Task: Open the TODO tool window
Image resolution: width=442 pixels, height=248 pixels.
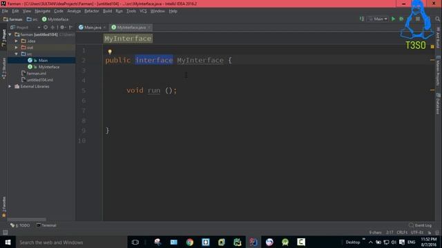Action: coord(20,225)
